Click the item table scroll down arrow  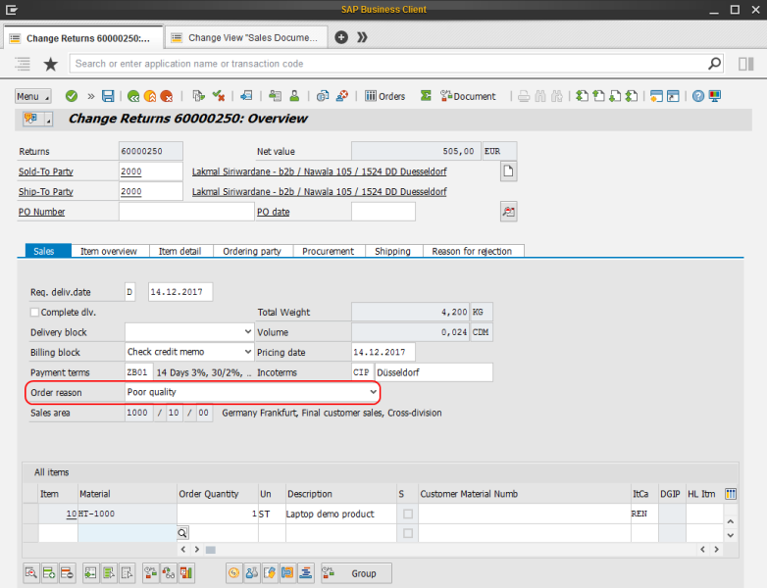click(x=731, y=535)
